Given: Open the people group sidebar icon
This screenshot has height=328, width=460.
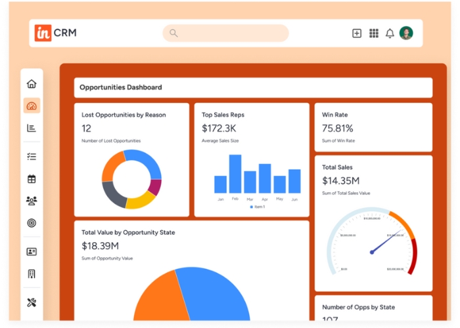Looking at the screenshot, I should pyautogui.click(x=32, y=201).
